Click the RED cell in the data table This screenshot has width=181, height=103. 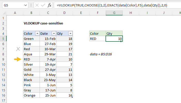[31, 59]
